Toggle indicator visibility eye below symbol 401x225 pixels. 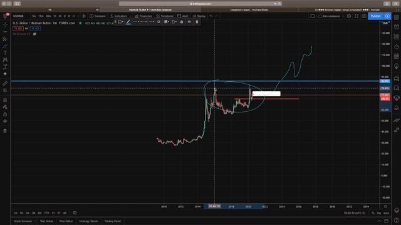click(34, 34)
